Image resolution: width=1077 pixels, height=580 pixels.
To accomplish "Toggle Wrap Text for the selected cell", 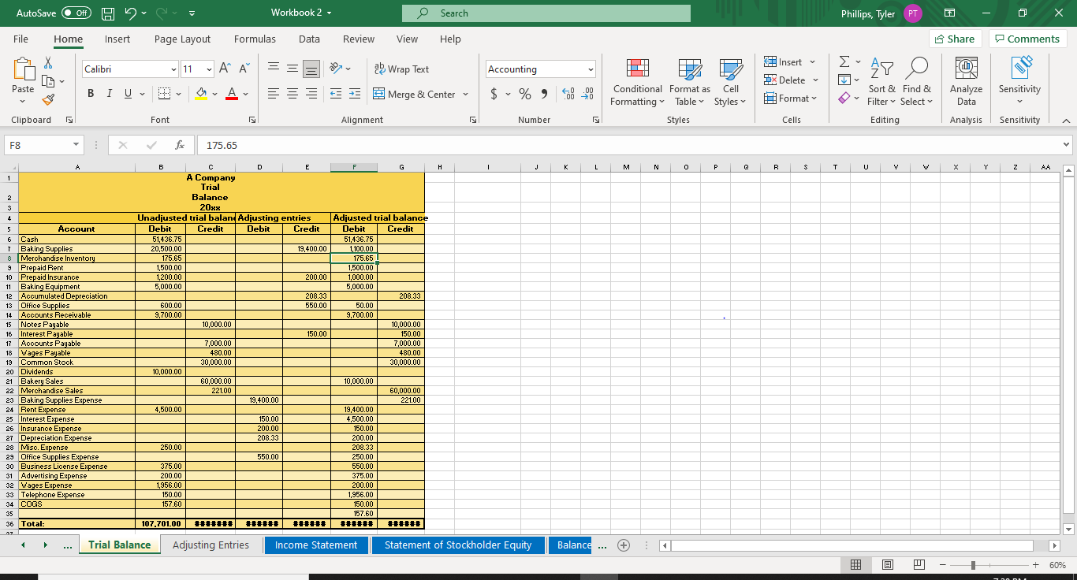I will pyautogui.click(x=402, y=69).
